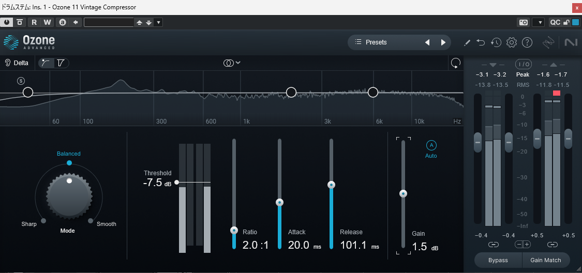Click the minus meter scale button
This screenshot has width=582, height=273.
pyautogui.click(x=519, y=245)
